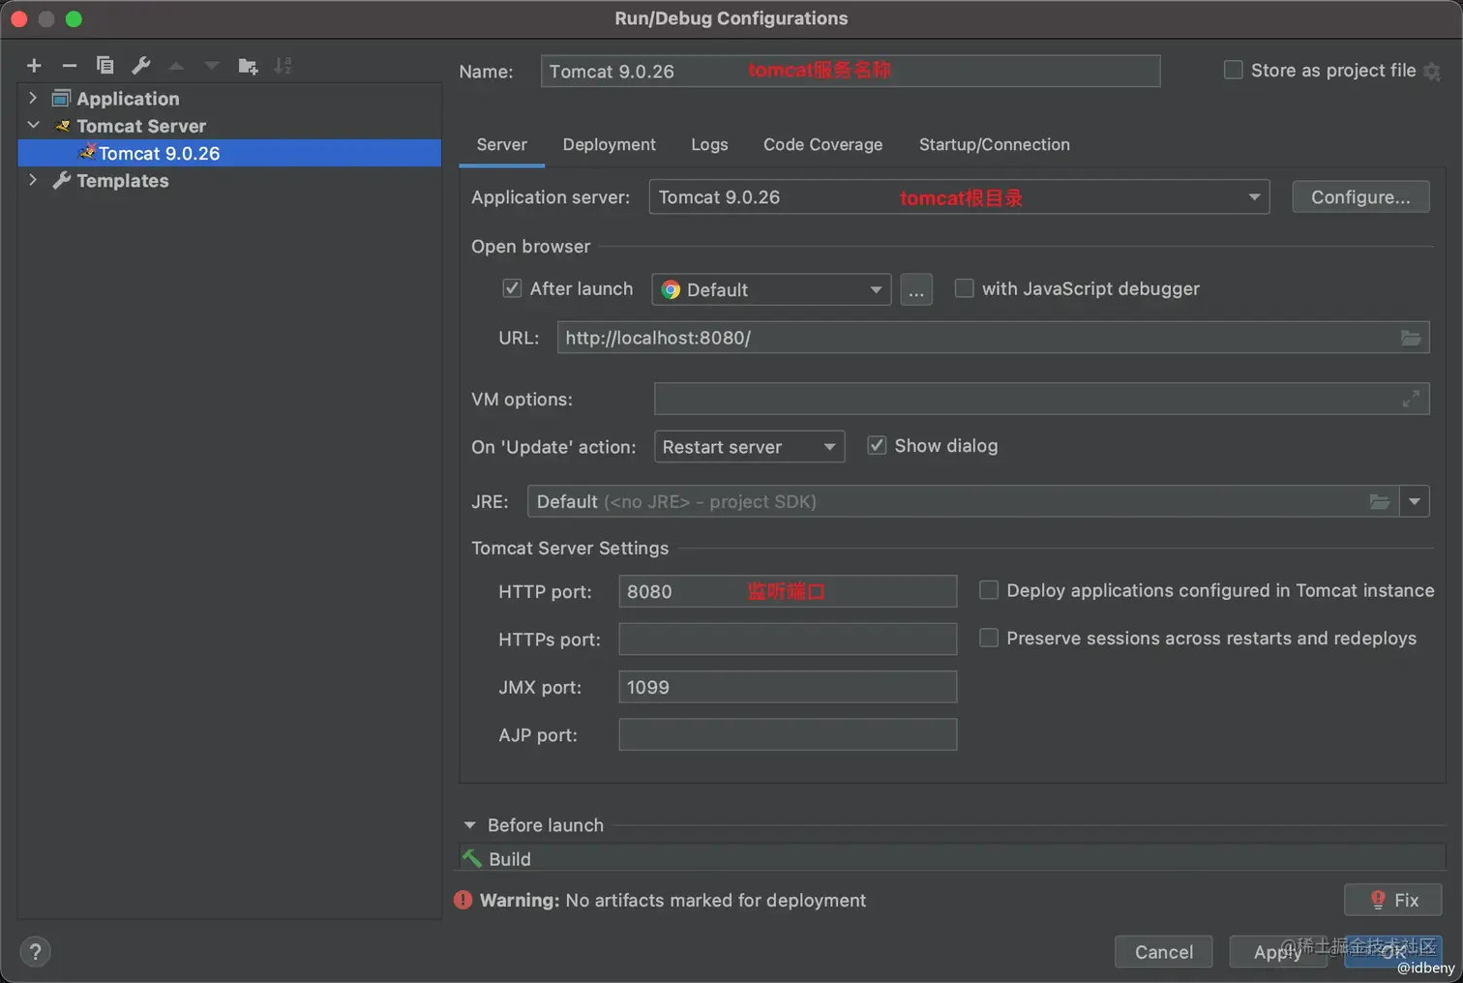The width and height of the screenshot is (1463, 983).
Task: Click the gear icon beside Store as project file
Action: point(1432,72)
